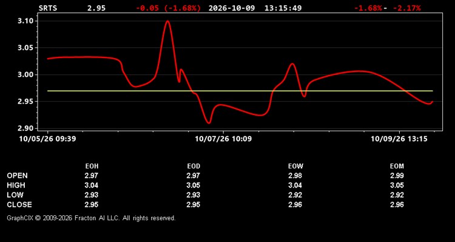Click the yellow horizontal reference line

tap(240, 91)
